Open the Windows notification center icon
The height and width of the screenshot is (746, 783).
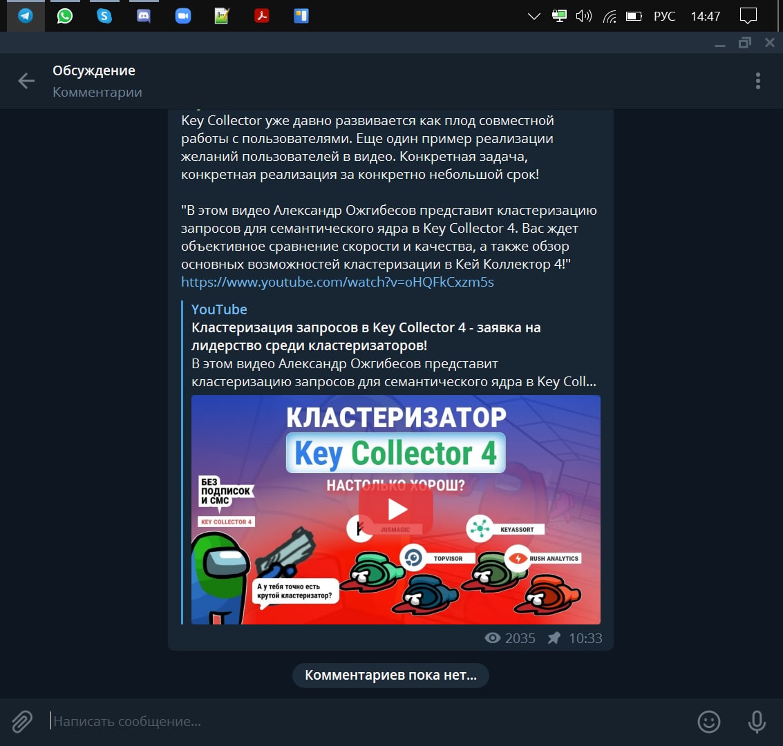(748, 16)
